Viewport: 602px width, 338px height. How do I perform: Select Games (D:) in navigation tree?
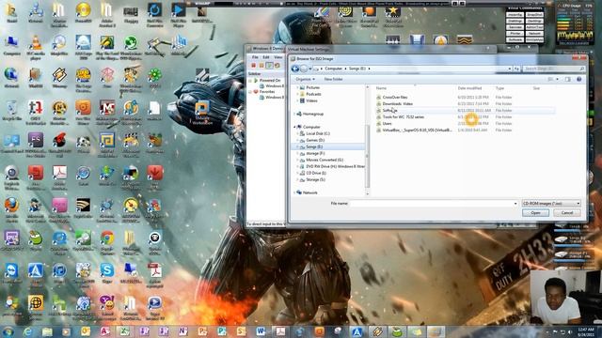coord(315,140)
